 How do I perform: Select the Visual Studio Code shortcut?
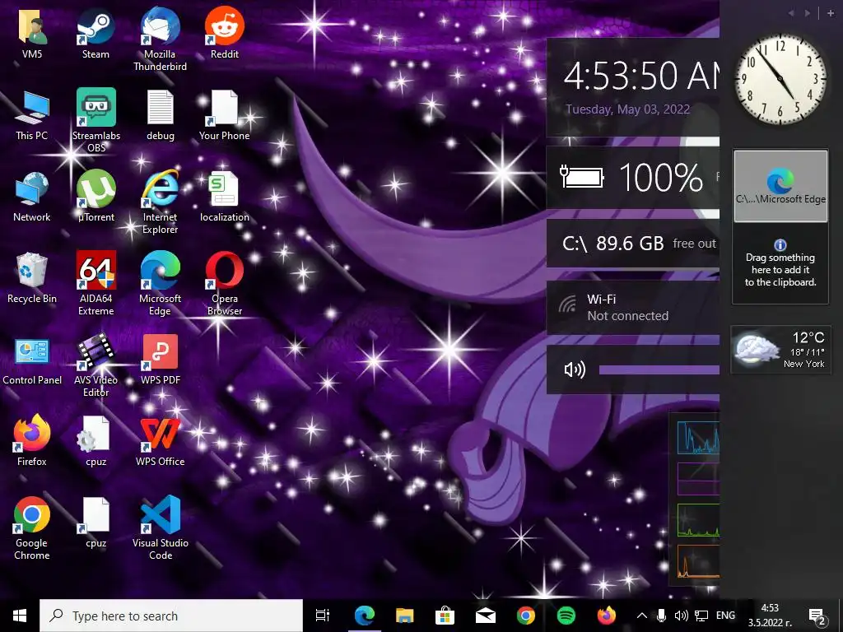point(160,527)
